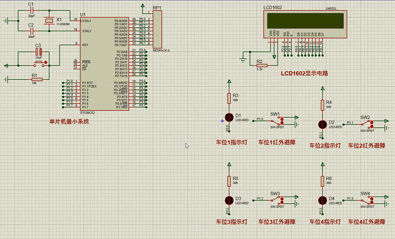
Task: Click the LED D4 symbol
Action: click(322, 201)
